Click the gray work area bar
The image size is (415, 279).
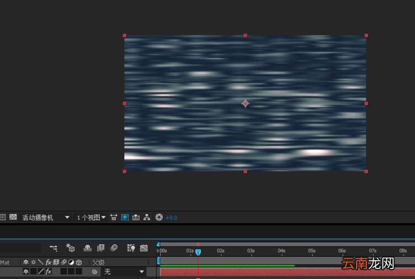287,260
